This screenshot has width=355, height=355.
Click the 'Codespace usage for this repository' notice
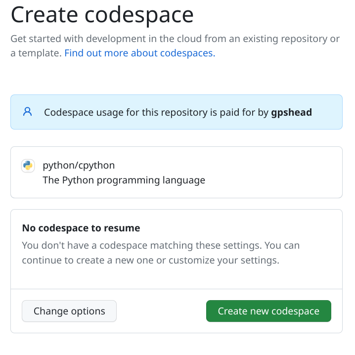click(177, 112)
